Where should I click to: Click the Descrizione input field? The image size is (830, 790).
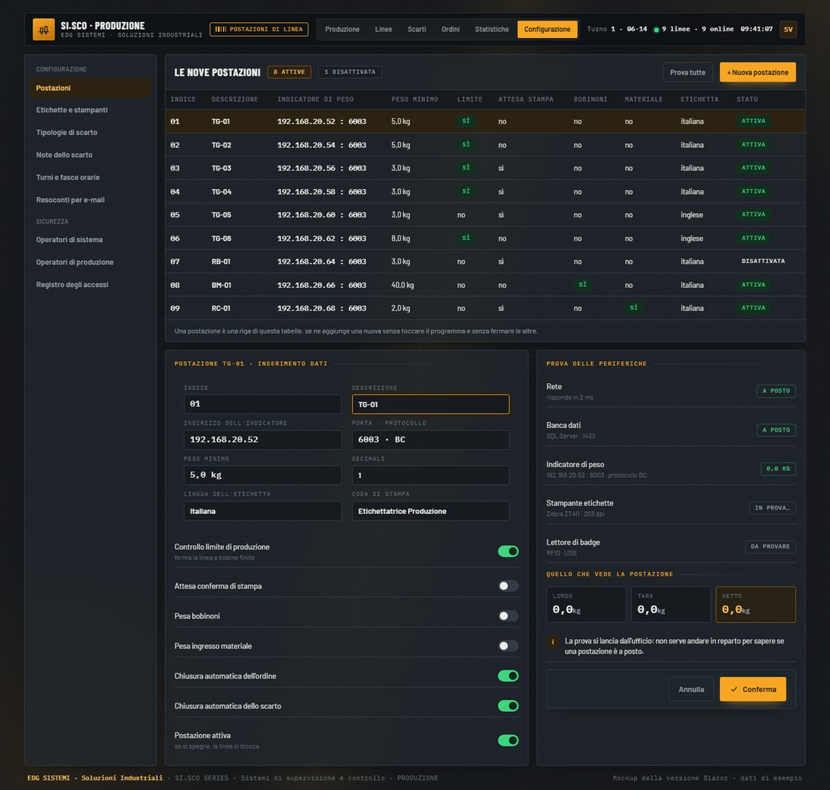click(430, 404)
